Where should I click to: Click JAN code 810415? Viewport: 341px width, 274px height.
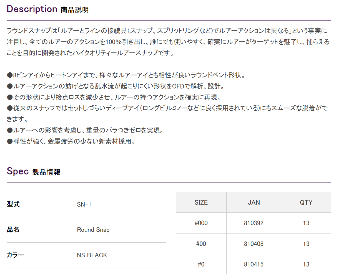pos(254,264)
